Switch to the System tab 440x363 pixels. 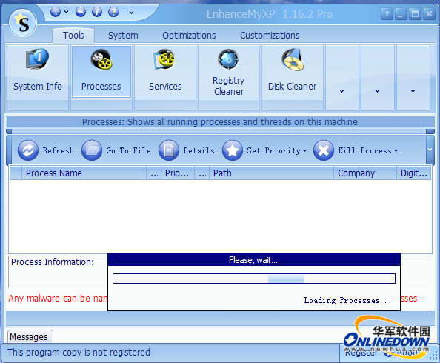[x=123, y=36]
